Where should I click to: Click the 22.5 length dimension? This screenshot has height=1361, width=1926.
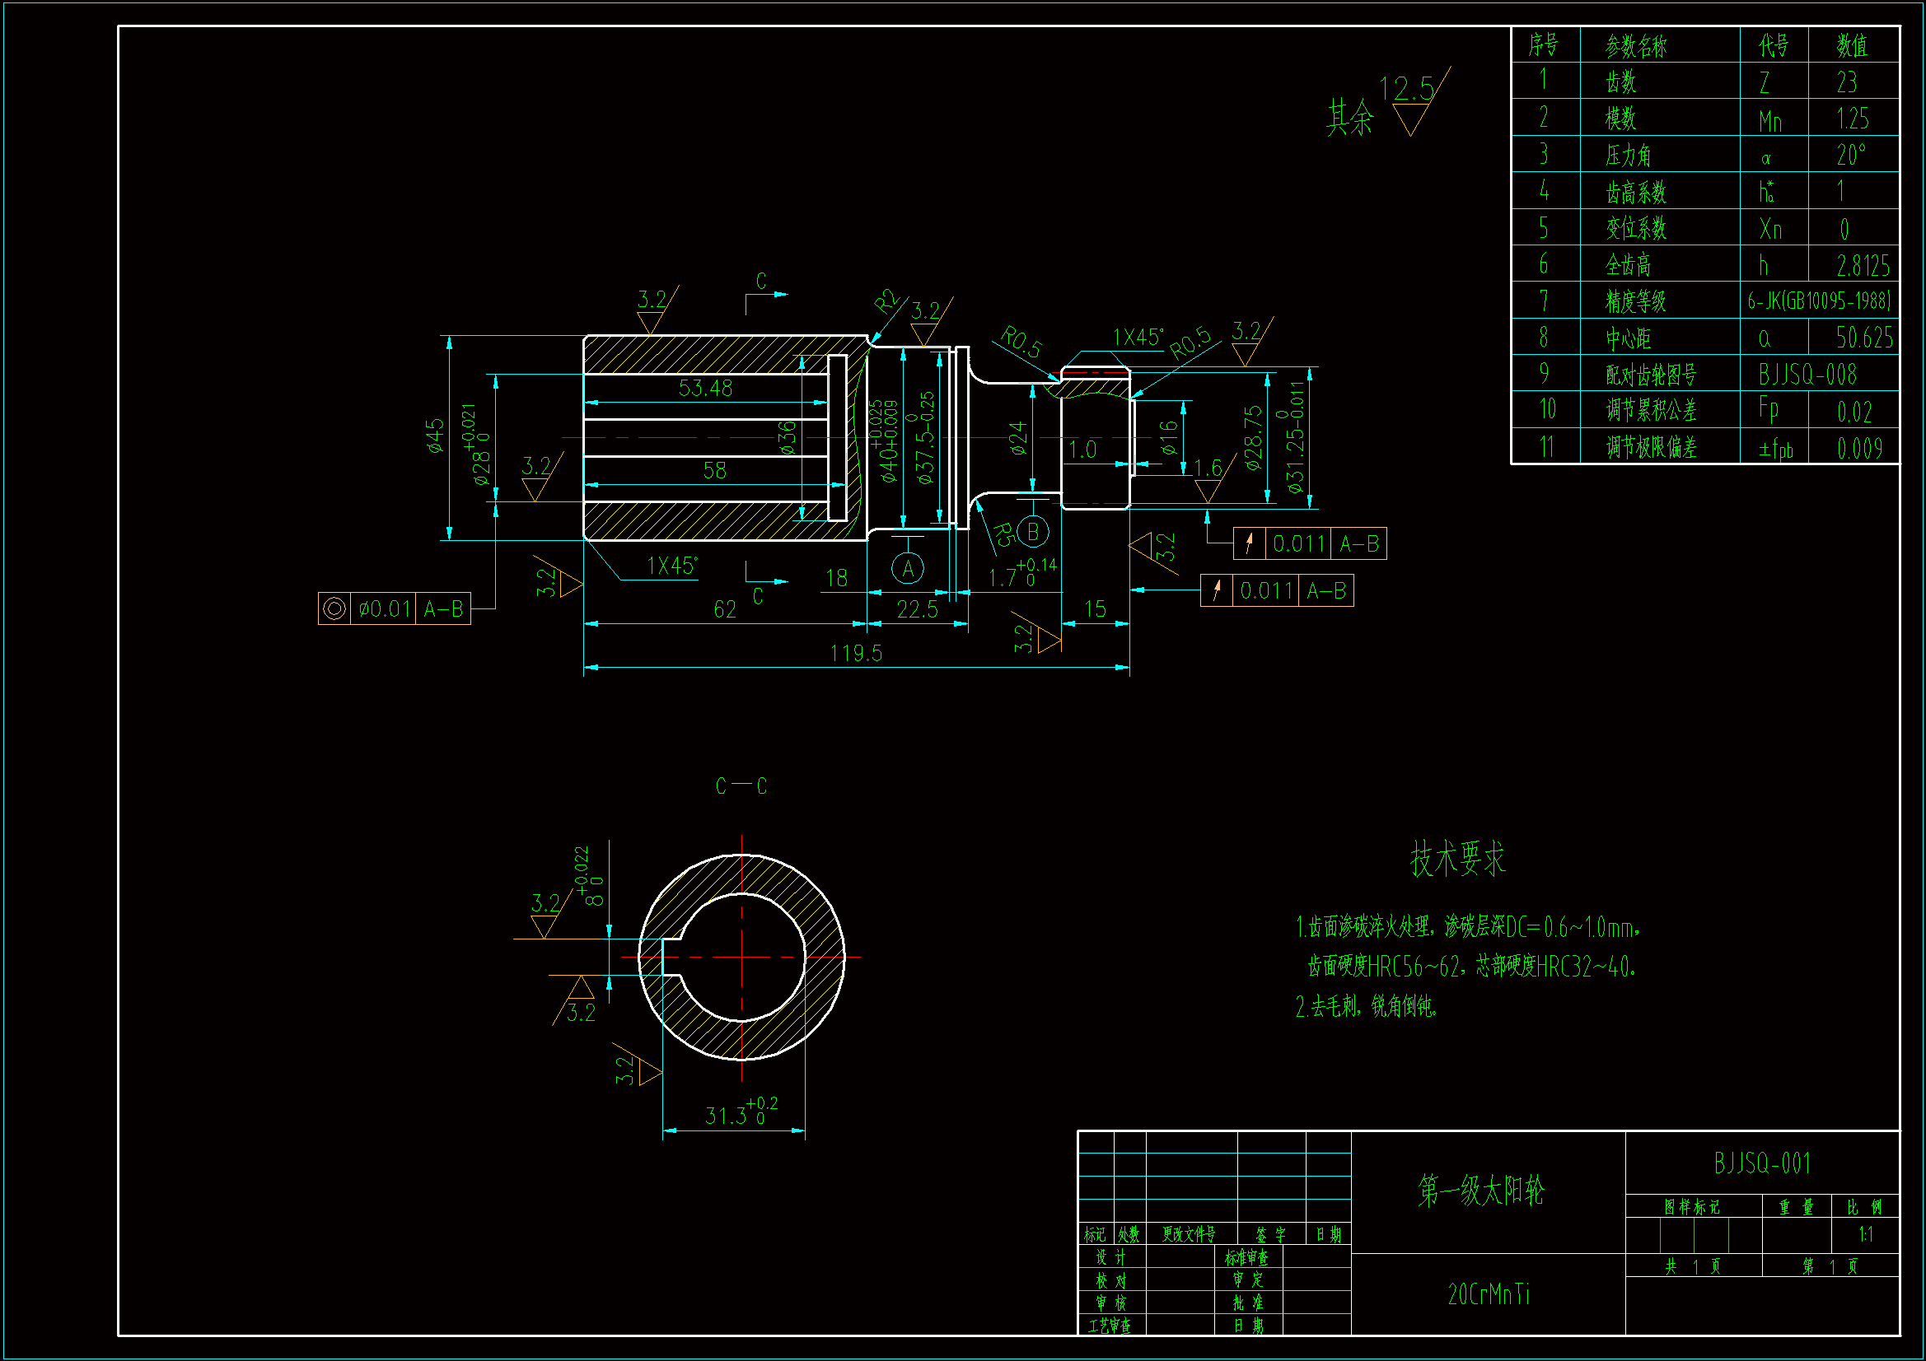[916, 609]
